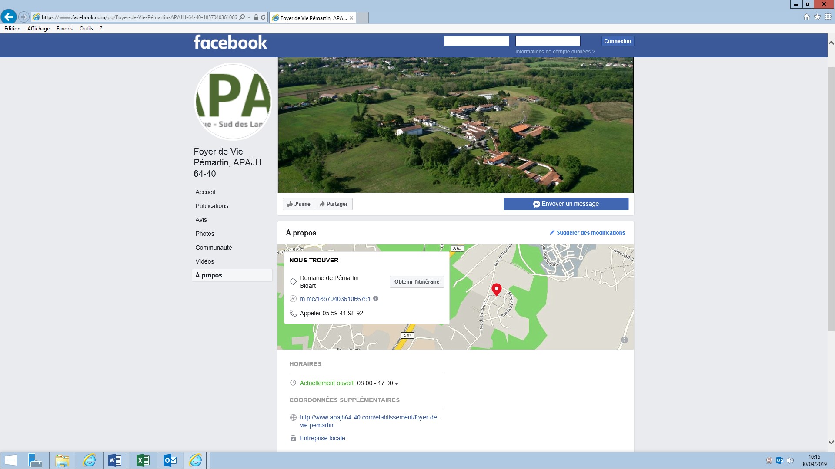The image size is (835, 469).
Task: Click Suggérer des modifications link
Action: 587,233
